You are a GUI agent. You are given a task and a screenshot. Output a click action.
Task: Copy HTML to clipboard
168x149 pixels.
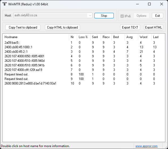(62, 27)
